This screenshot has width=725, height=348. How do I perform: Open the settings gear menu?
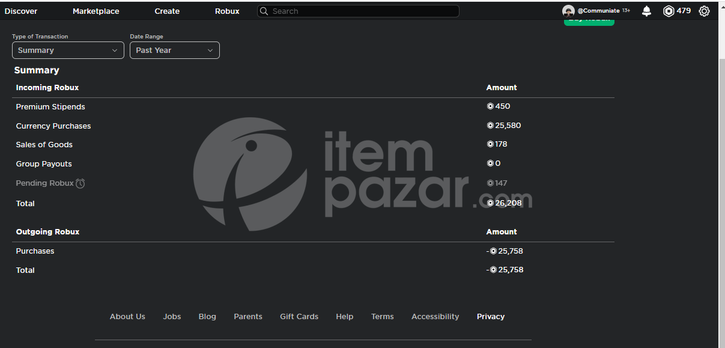coord(704,11)
